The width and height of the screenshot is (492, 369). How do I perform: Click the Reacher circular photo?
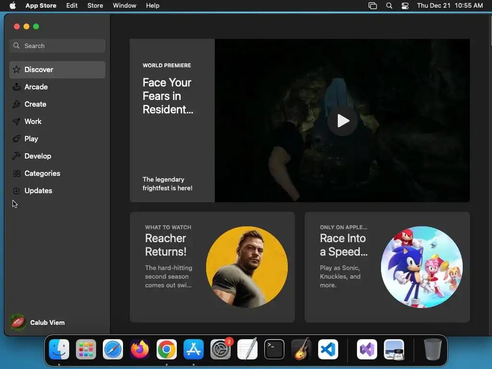pyautogui.click(x=246, y=267)
